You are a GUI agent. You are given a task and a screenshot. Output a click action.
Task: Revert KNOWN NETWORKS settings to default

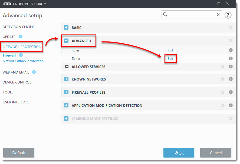coord(223,79)
